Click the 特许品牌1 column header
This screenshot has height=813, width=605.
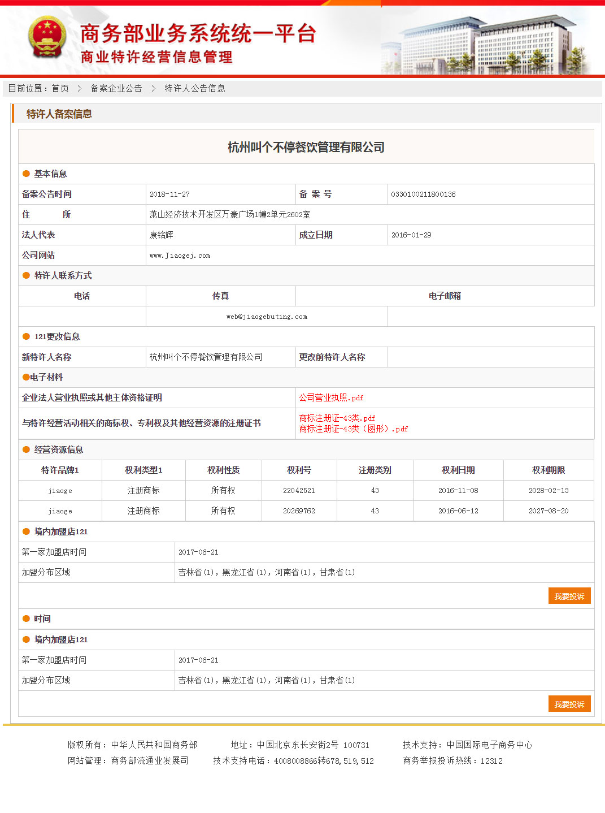coord(60,470)
